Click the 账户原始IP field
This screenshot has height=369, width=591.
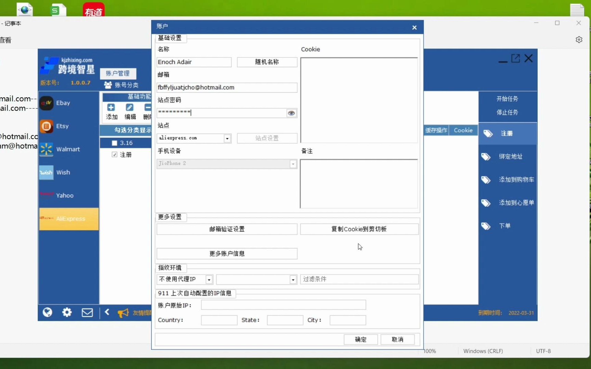(x=284, y=305)
